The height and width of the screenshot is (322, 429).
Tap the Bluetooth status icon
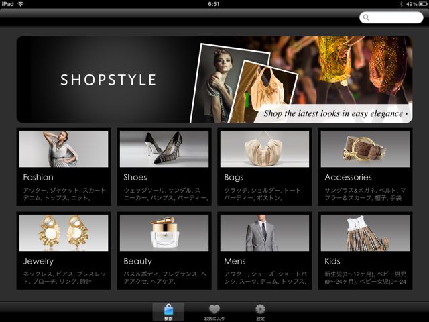coord(401,4)
